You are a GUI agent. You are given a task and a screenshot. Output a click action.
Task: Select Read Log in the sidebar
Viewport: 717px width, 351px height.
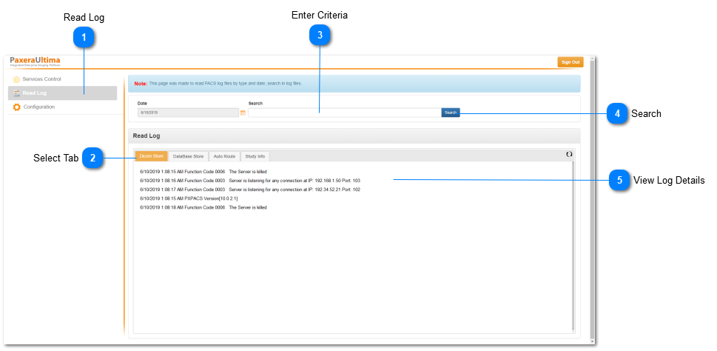point(34,93)
